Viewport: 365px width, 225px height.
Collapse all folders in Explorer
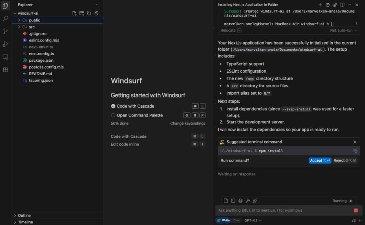96,13
